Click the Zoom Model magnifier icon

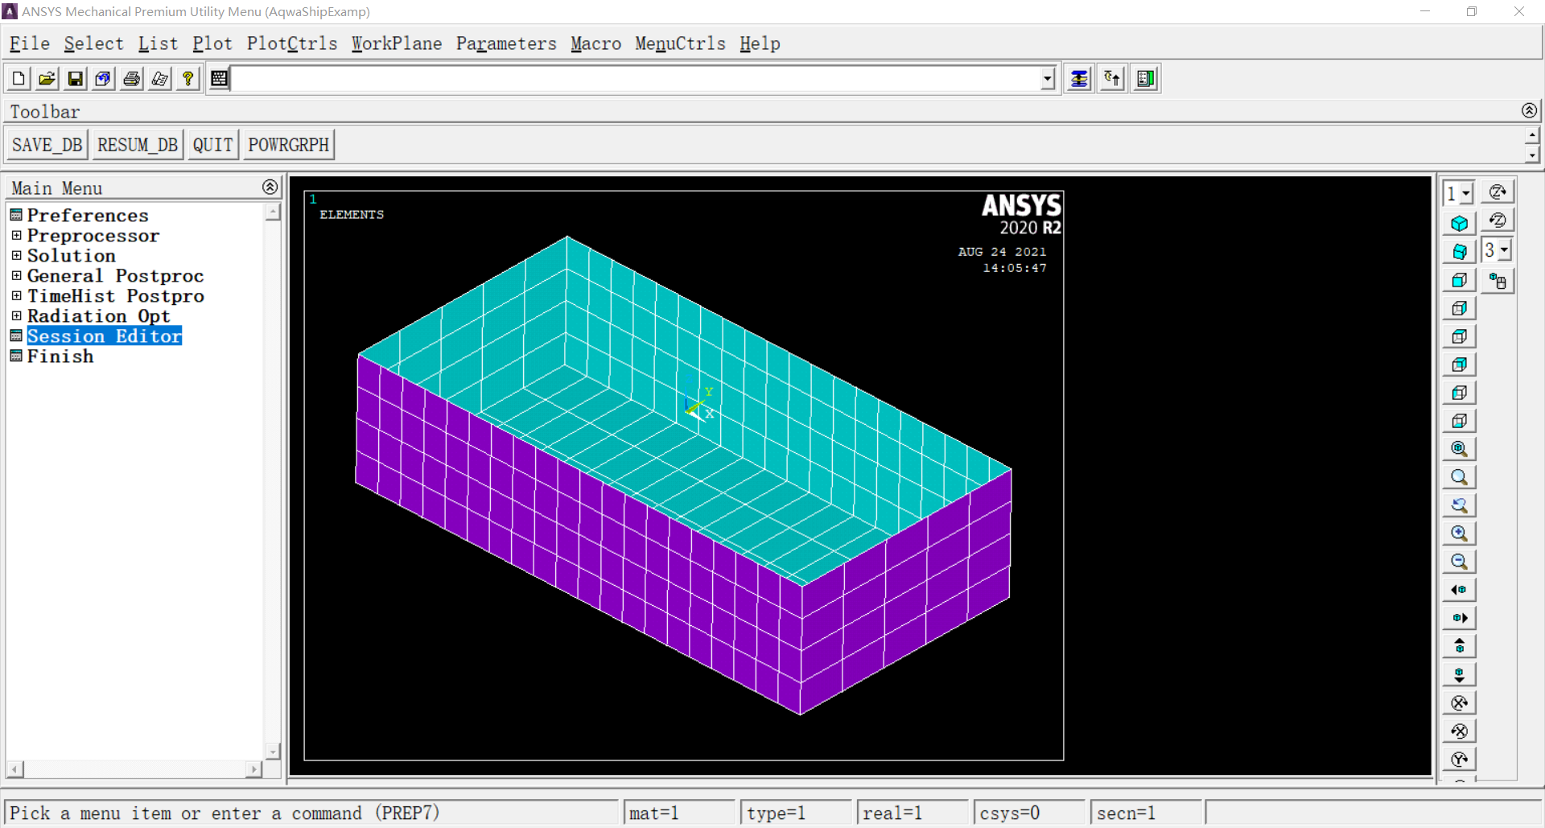[x=1459, y=477]
